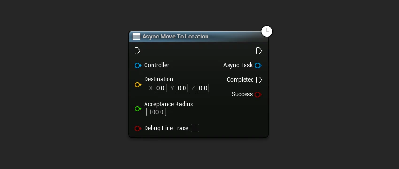Click the latent clock icon on node
The width and height of the screenshot is (399, 169).
[x=267, y=31]
